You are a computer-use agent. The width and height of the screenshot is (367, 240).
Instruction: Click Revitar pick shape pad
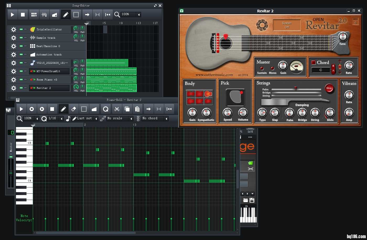[x=235, y=97]
